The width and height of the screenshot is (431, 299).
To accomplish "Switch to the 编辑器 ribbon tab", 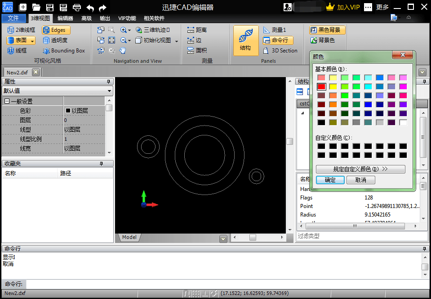I will point(65,18).
